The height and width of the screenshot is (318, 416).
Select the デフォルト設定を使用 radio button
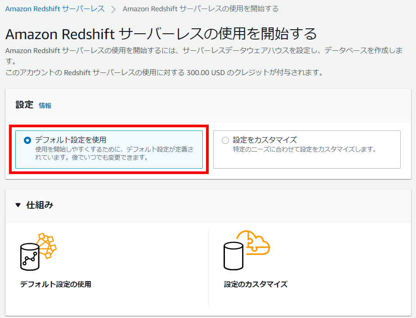coord(27,140)
